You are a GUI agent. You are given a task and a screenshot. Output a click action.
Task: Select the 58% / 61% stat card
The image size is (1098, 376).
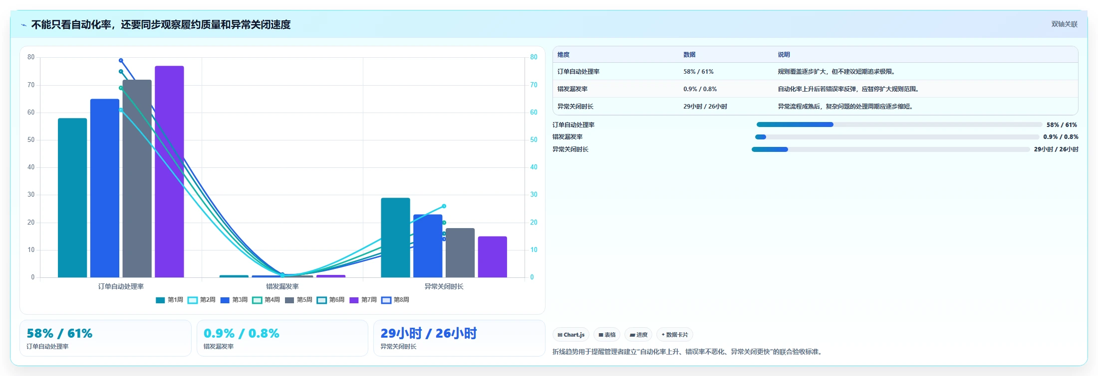point(105,338)
